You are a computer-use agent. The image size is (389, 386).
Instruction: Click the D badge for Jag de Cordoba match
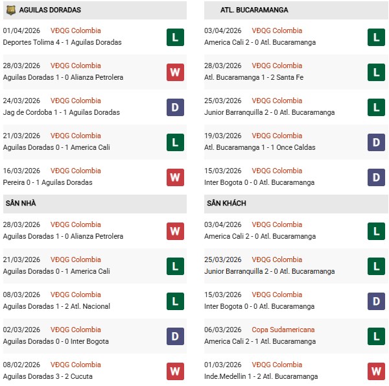click(175, 107)
